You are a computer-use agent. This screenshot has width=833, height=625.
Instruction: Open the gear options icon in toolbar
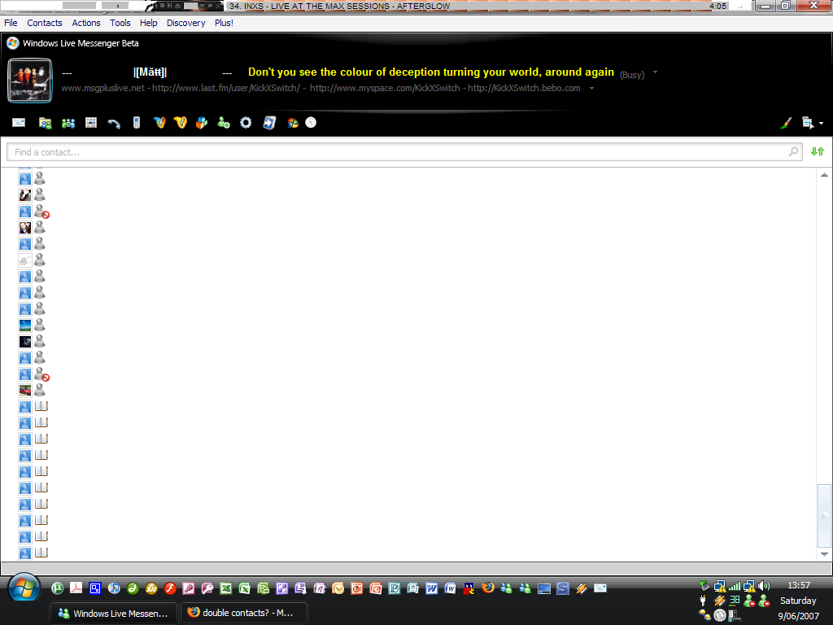click(x=246, y=123)
